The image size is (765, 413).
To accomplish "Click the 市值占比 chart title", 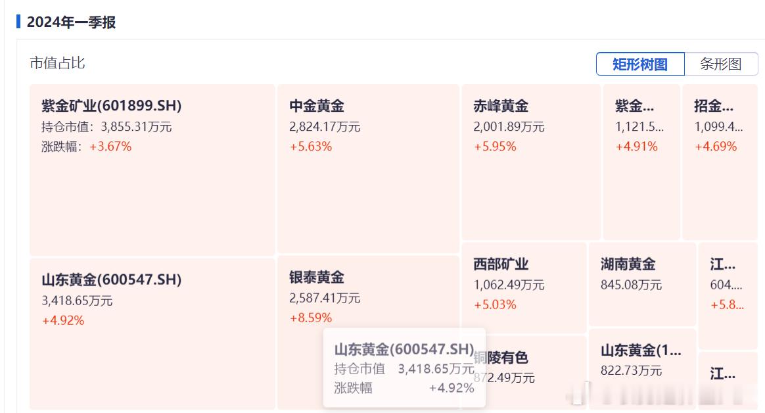I will (57, 63).
